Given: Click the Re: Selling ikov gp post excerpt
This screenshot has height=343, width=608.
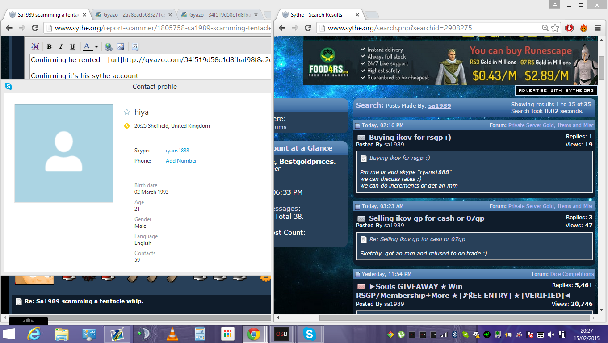Looking at the screenshot, I should pos(417,239).
